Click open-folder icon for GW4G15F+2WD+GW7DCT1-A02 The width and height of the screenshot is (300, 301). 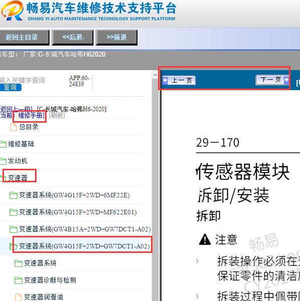pyautogui.click(x=13, y=246)
